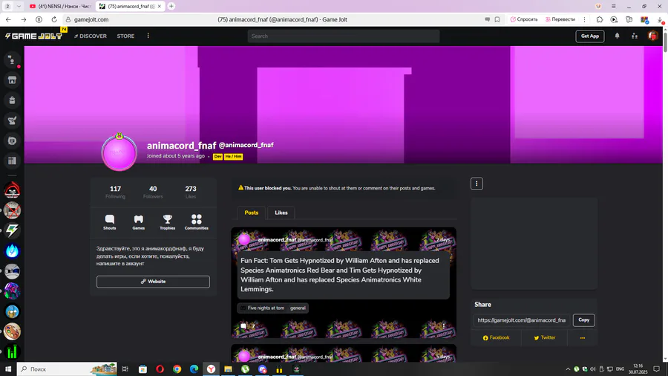
Task: Open the browser toolbar three-dot overflow menu
Action: 585,19
